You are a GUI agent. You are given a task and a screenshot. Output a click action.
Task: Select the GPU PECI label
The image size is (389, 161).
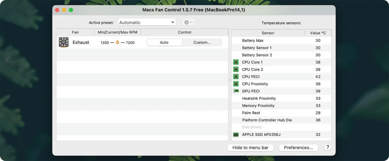coord(251,91)
